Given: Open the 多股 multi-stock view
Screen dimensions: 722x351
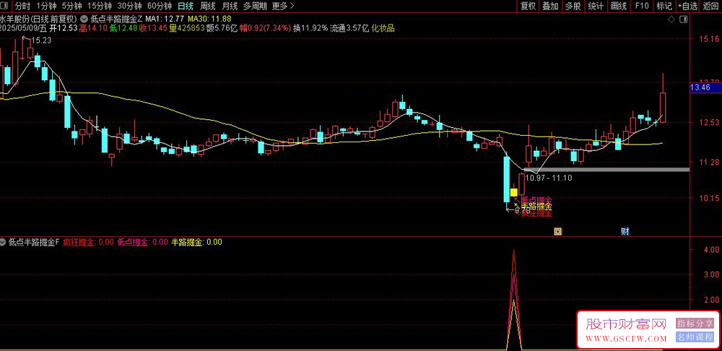Looking at the screenshot, I should click(x=573, y=6).
